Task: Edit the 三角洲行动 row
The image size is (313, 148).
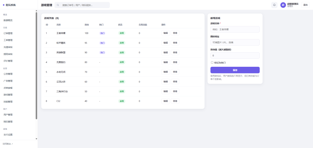Action: tap(165, 91)
